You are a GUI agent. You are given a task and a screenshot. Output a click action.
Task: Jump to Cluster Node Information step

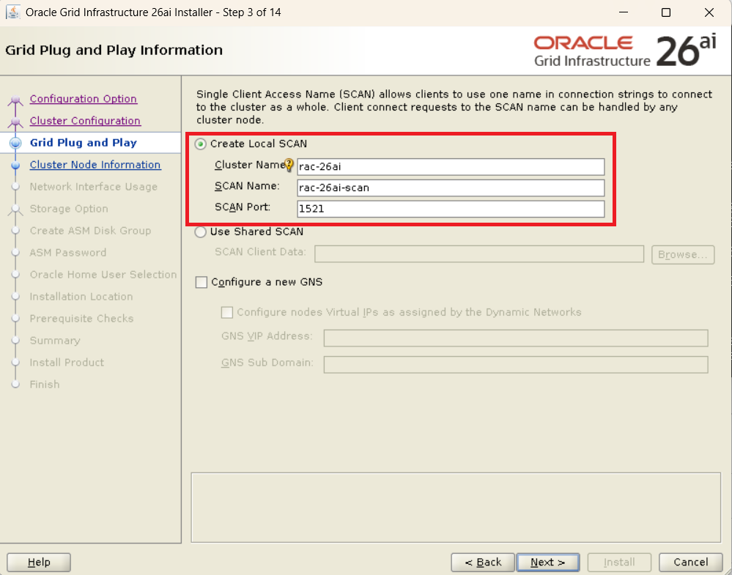pos(95,165)
